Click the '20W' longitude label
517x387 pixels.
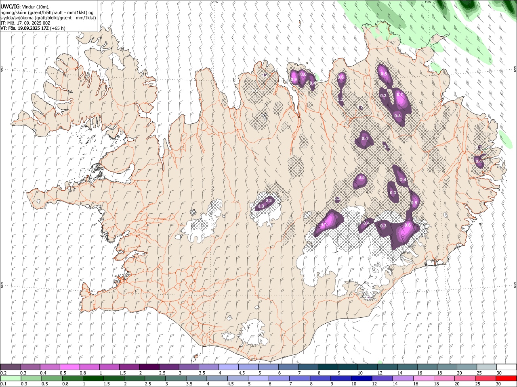pos(215,2)
